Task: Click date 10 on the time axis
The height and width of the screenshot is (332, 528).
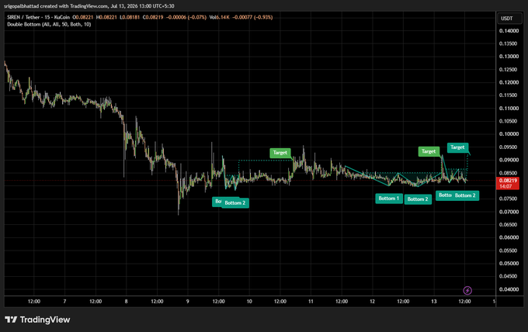Action: (249, 302)
